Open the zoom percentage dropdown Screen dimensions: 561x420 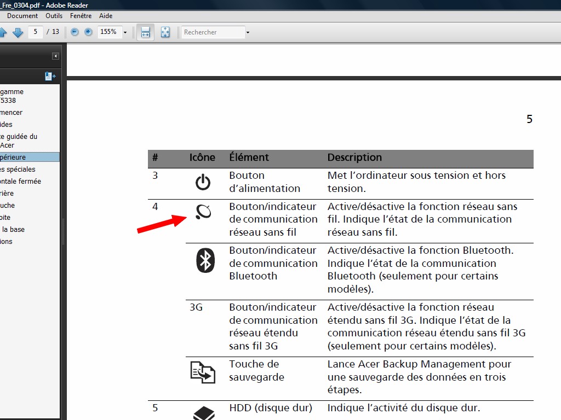[125, 32]
